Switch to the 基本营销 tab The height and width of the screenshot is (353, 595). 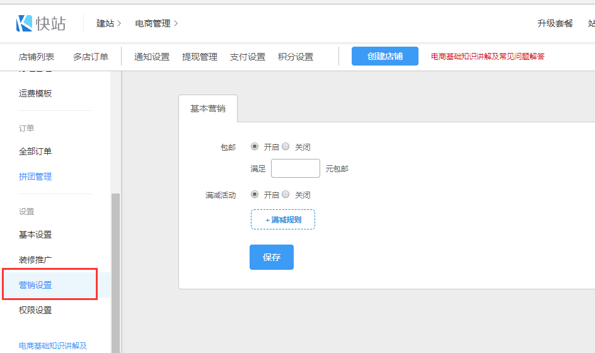click(x=208, y=108)
